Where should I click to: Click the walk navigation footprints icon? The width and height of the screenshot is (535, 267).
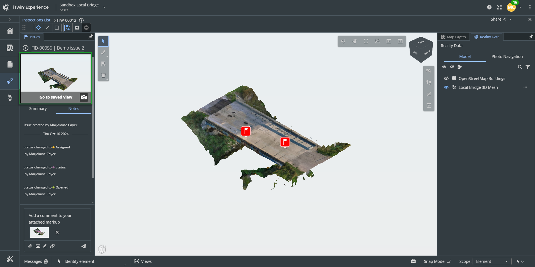pyautogui.click(x=429, y=82)
